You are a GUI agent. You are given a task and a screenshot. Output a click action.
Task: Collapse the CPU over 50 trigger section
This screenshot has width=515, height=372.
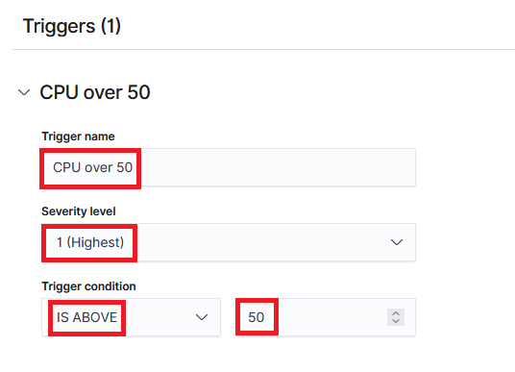point(24,92)
